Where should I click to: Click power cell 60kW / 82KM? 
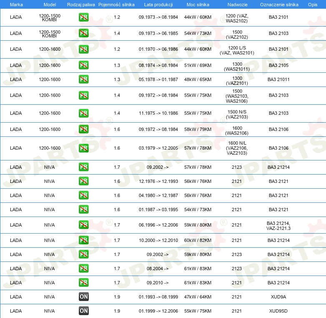[198, 240]
